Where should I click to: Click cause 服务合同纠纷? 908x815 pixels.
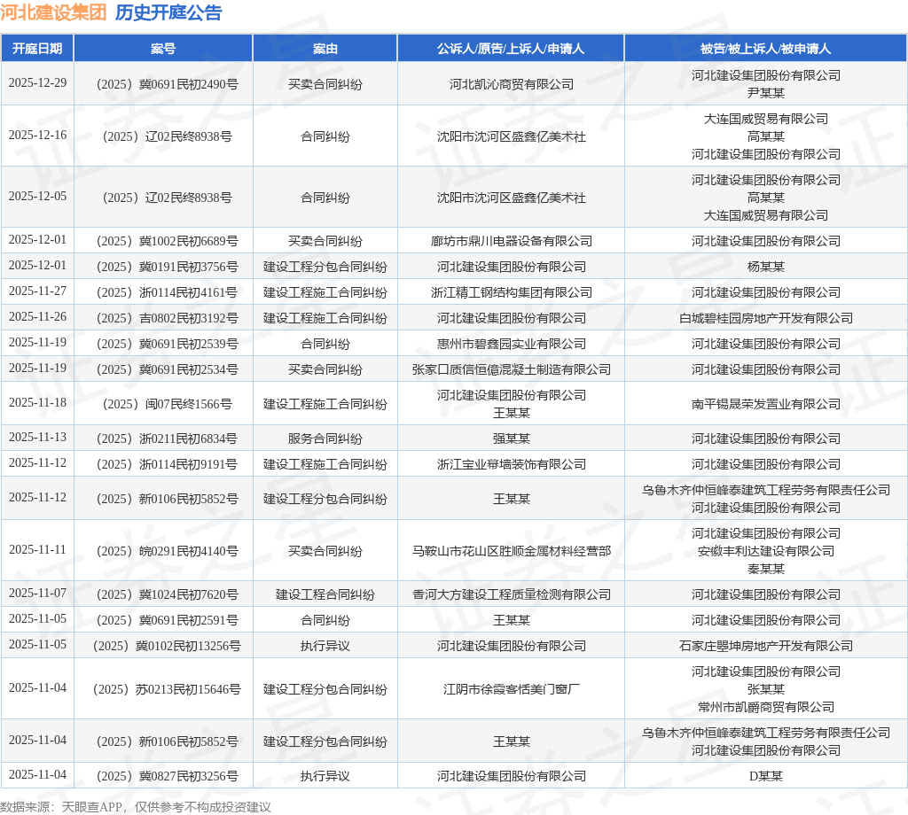click(x=325, y=439)
